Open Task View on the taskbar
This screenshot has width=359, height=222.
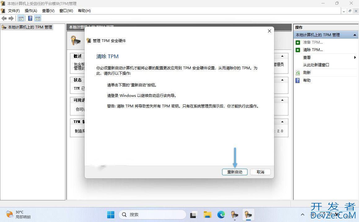point(193,215)
